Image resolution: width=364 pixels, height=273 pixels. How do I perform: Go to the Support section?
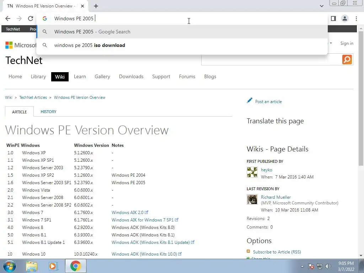pyautogui.click(x=161, y=77)
